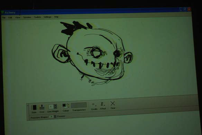The height and width of the screenshot is (135, 202).
Task: Adjust the Pressure Shapes stepper
Action: 55,116
